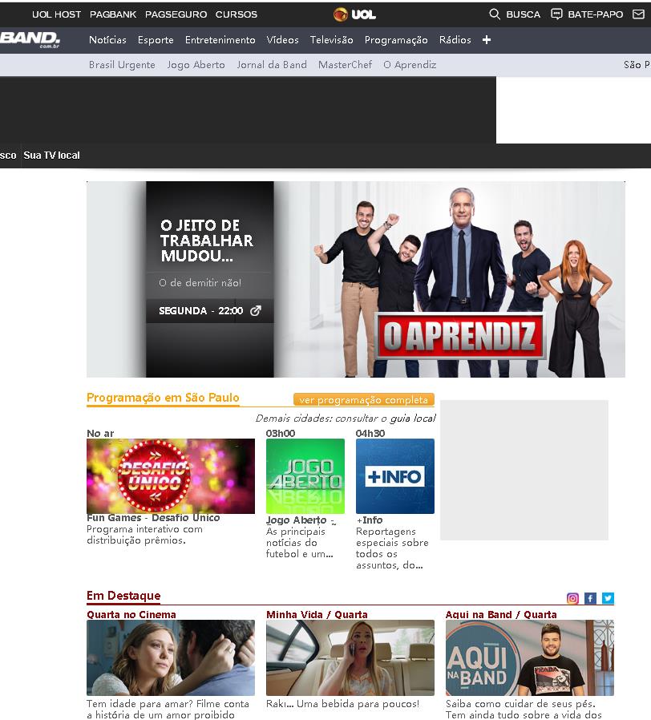651x720 pixels.
Task: Click the BUSCA label in top bar
Action: (x=523, y=14)
